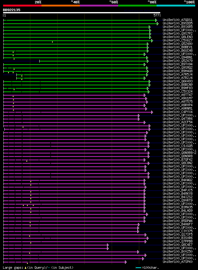Open the UniRef100_B4LHD9 hit label

click(x=178, y=211)
